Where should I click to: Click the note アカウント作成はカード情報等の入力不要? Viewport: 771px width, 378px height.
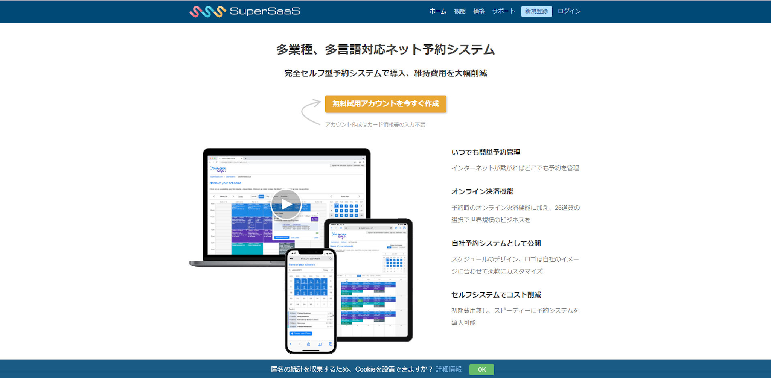pyautogui.click(x=375, y=124)
